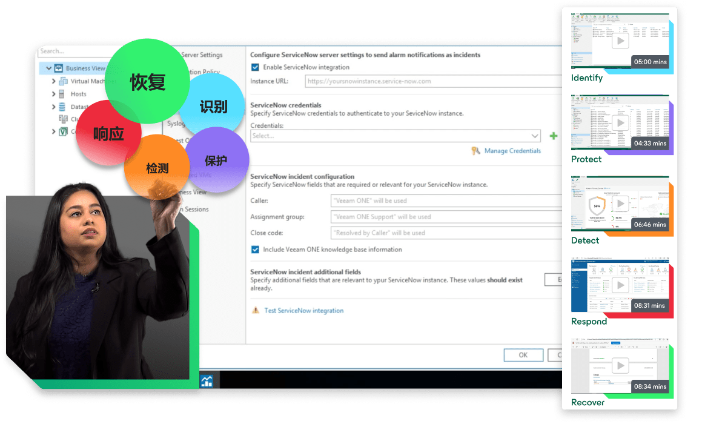This screenshot has width=725, height=424.
Task: Click warning icon beside Test ServiceNow integration
Action: 255,310
